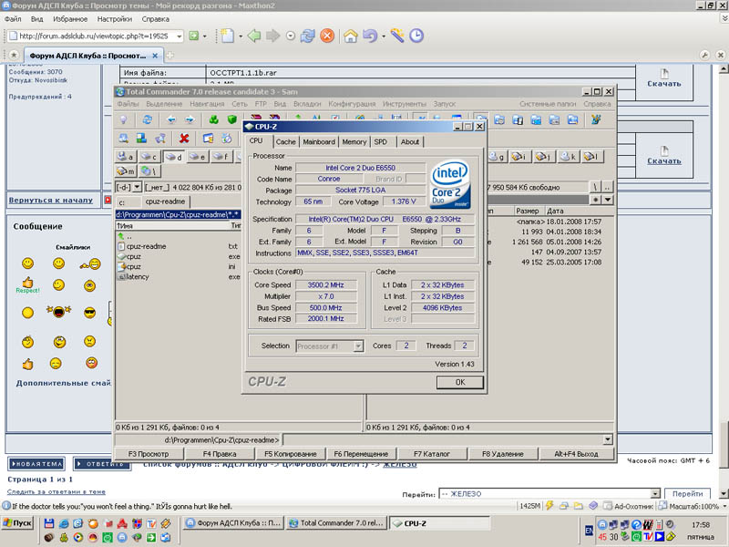Click the new page icon in browser toolbar
Screen dimensions: 729x547
(227, 36)
